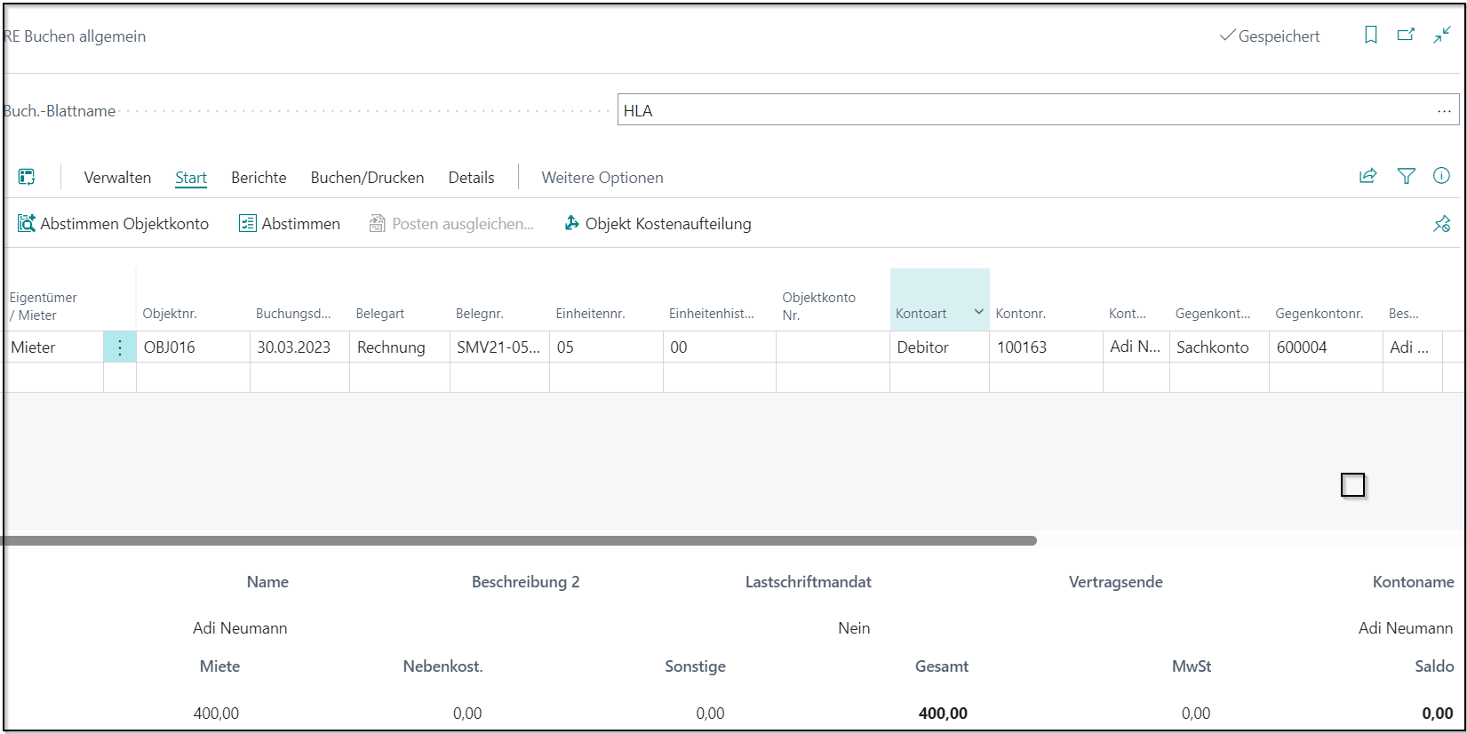
Task: Open Kontoart column dropdown arrow
Action: point(978,312)
